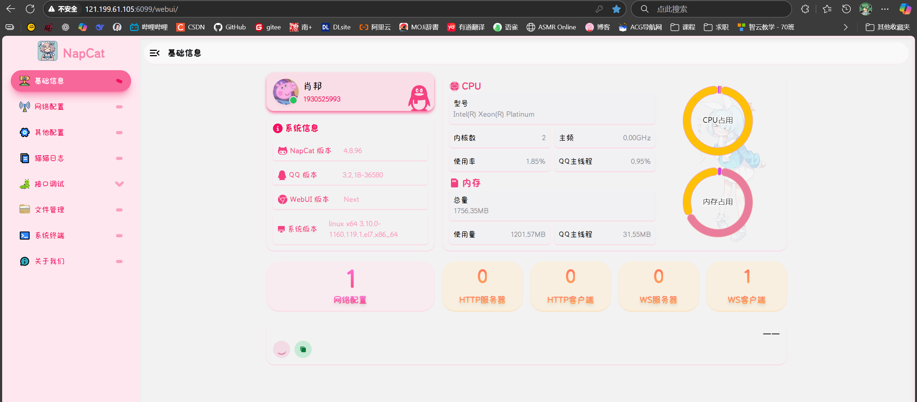The image size is (917, 402).
Task: Select the caterpillar icon for 接口调试
Action: 24,184
